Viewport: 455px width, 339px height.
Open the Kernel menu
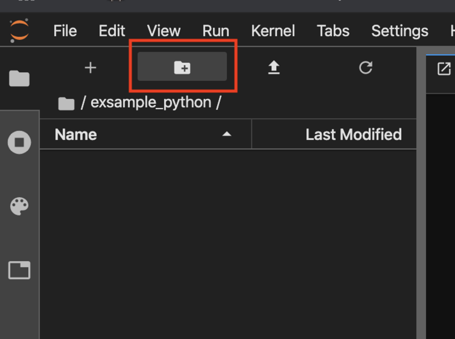(273, 31)
